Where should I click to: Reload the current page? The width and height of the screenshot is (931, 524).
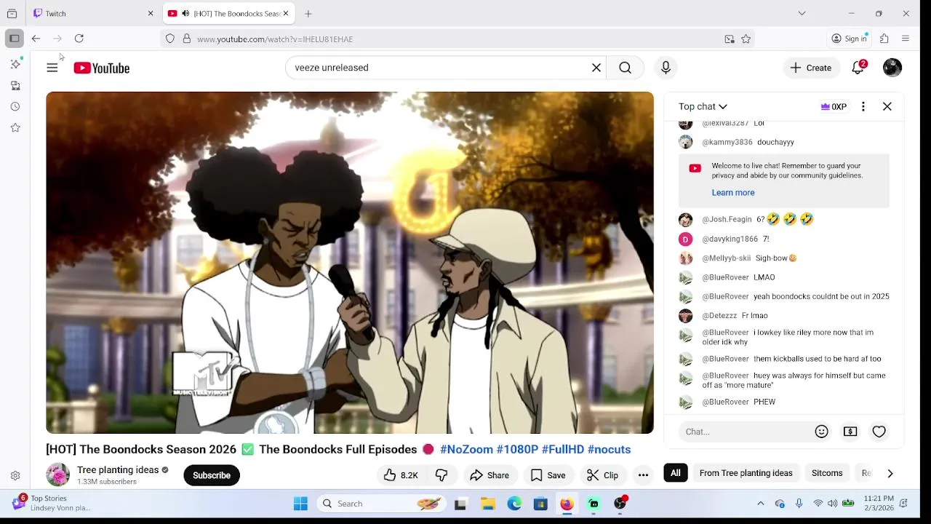[79, 39]
